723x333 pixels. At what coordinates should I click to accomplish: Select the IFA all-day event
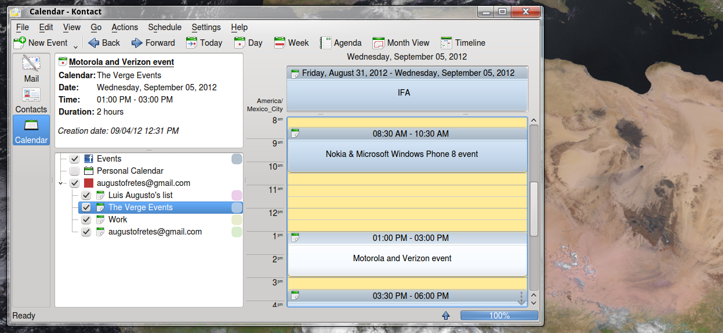[407, 89]
